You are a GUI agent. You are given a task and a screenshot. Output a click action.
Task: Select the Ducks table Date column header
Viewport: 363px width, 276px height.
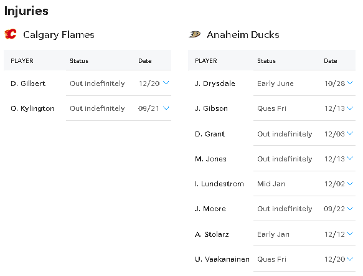pyautogui.click(x=331, y=61)
